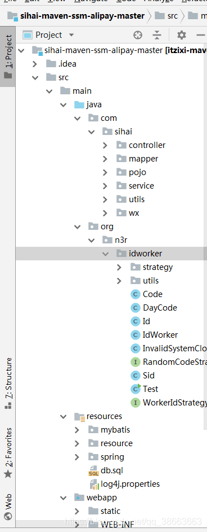The image size is (207, 532).
Task: Open the Web tool window tab
Action: click(x=8, y=507)
